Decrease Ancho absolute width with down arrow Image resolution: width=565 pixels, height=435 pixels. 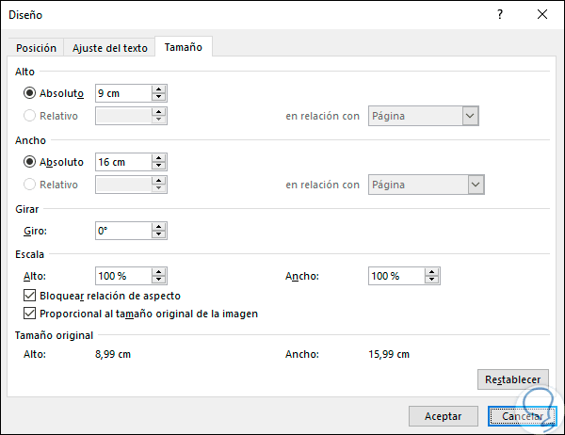click(159, 166)
